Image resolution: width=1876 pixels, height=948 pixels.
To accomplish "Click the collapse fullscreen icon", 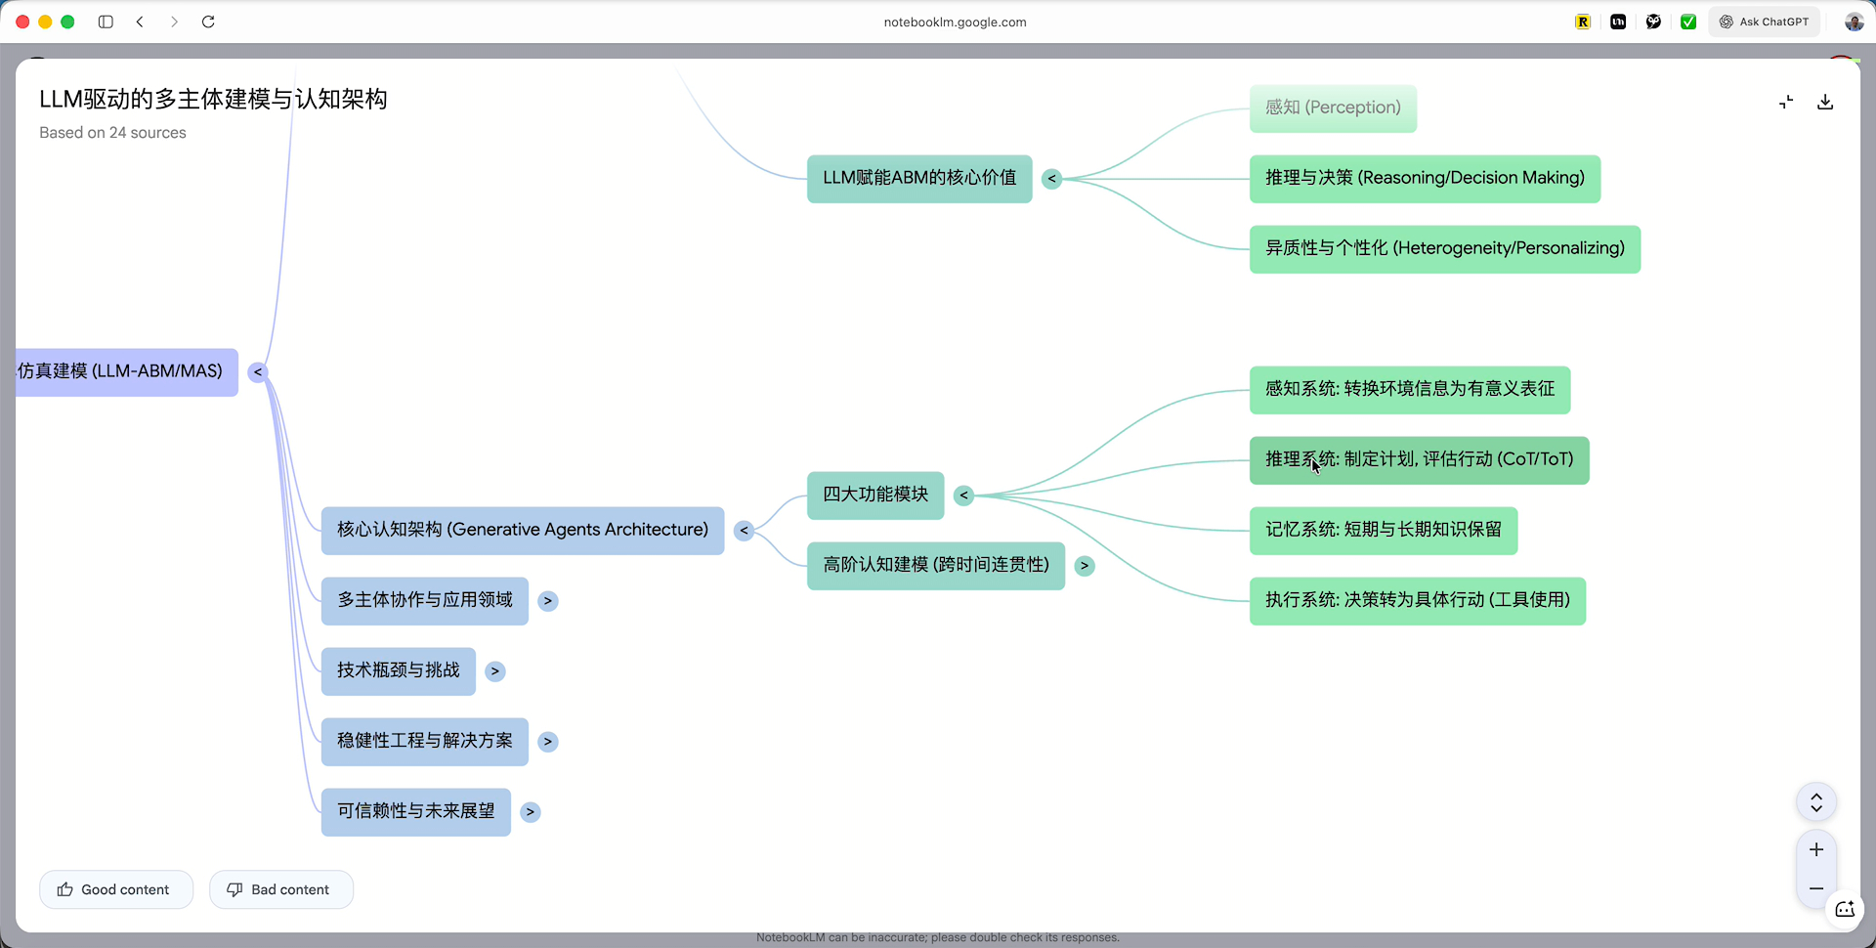I will (1786, 103).
